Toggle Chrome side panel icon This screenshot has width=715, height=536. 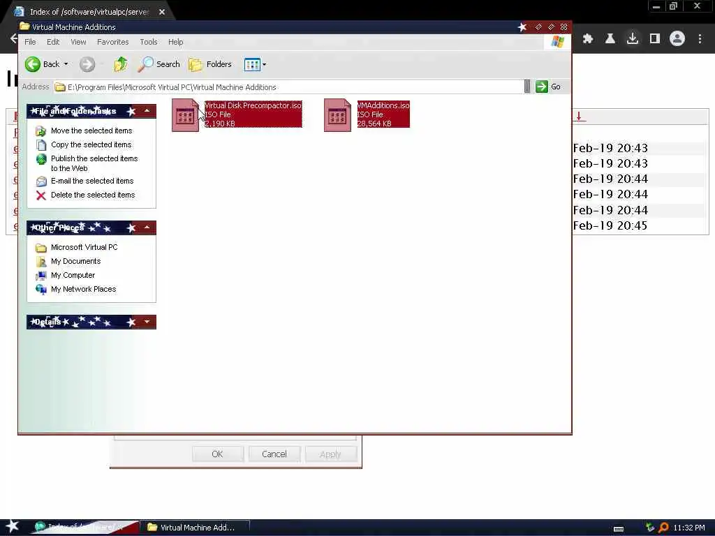coord(655,39)
